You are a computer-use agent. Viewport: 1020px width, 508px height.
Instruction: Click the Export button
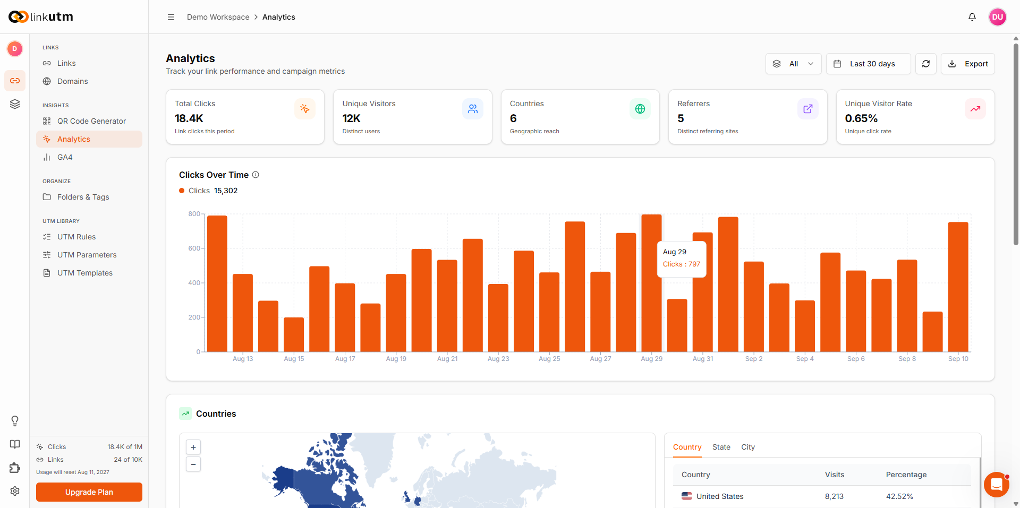click(x=968, y=64)
